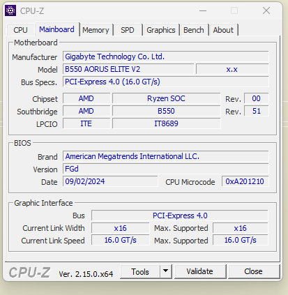This screenshot has width=288, height=295.
Task: Show the About tab
Action: coord(223,30)
